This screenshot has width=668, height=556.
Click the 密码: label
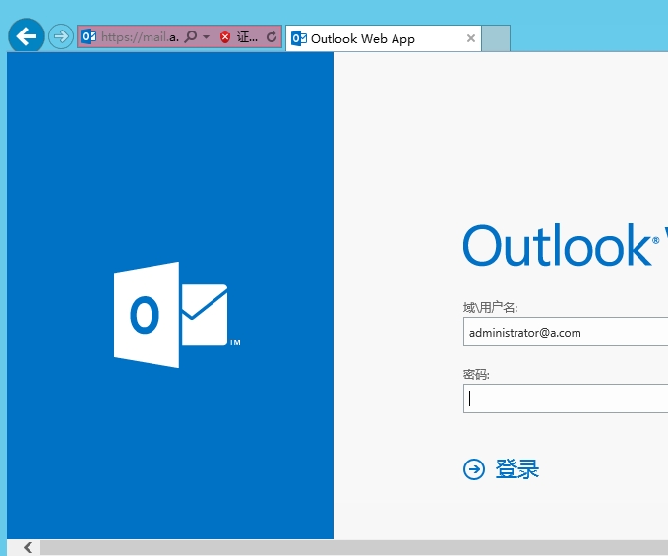click(x=476, y=375)
